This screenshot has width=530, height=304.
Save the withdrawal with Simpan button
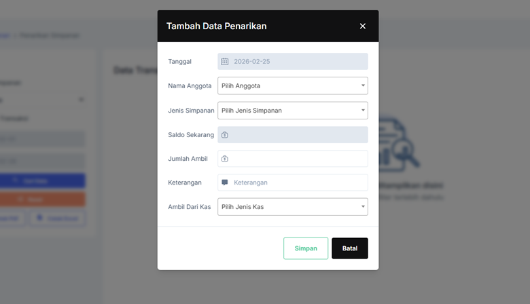[x=306, y=248]
